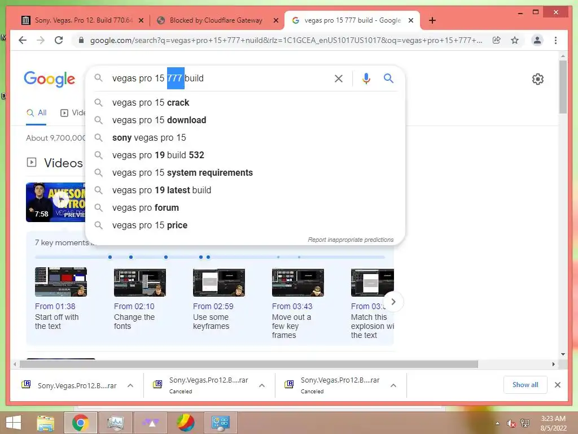Screen dimensions: 578x434
Task: Switch to Blocked by Cloudflare Gateway tab
Action: (x=216, y=20)
